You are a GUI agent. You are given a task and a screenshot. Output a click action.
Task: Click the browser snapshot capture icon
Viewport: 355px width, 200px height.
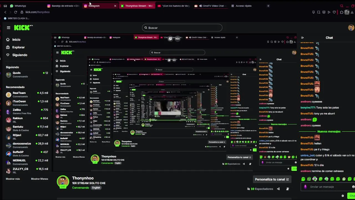point(319,12)
